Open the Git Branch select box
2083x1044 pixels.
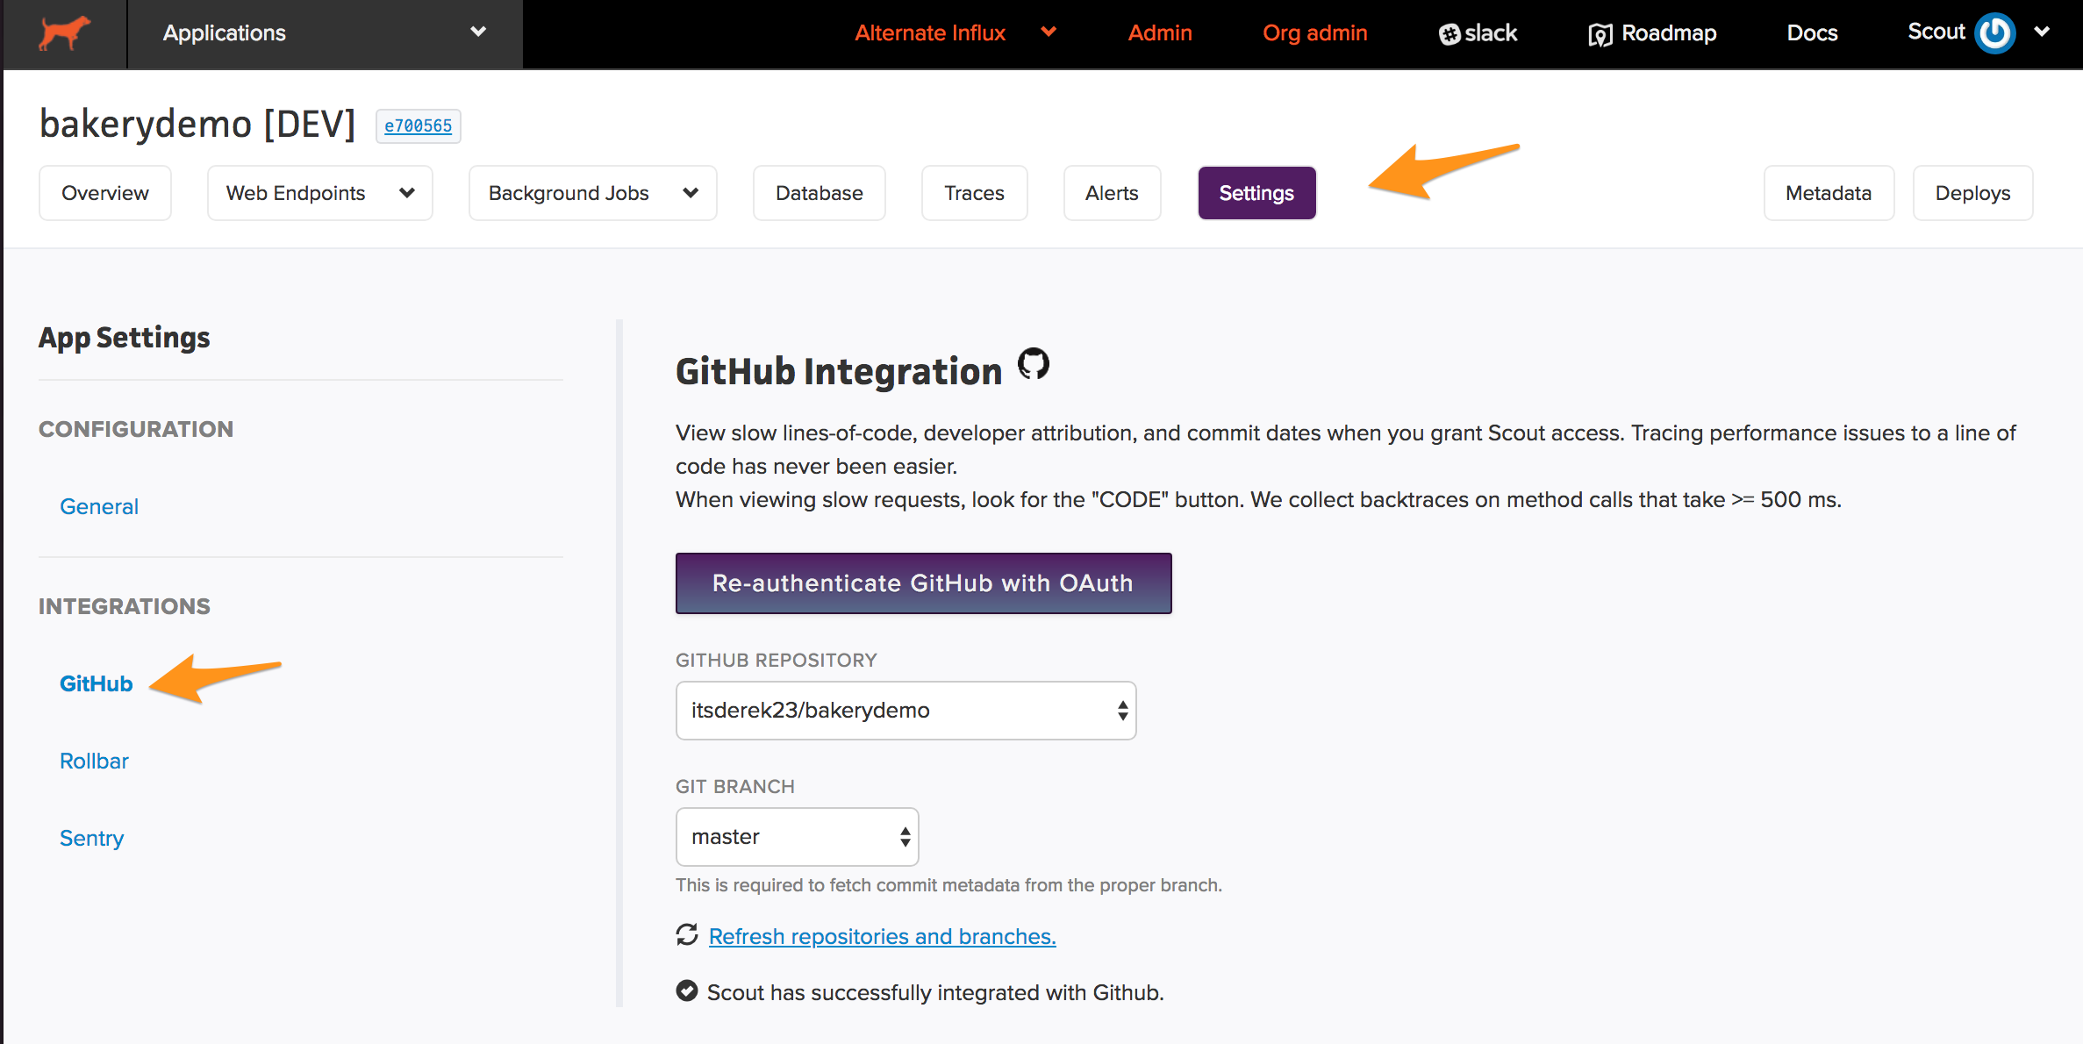[x=797, y=837]
